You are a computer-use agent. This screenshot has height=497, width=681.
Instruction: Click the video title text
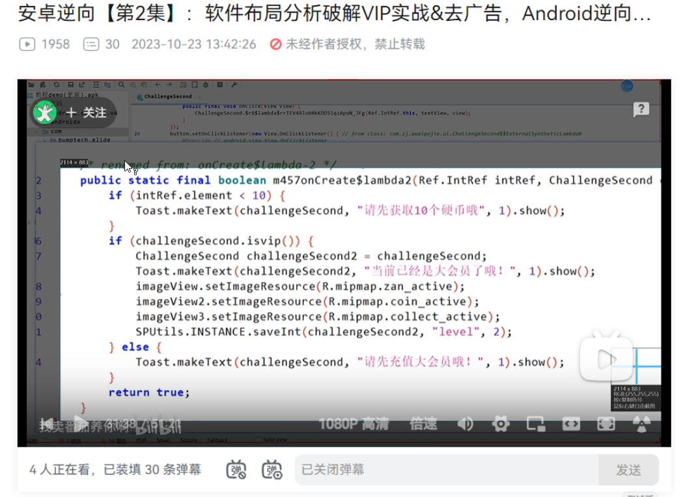tap(335, 14)
